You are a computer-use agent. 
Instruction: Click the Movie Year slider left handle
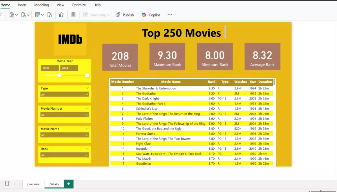point(59,75)
